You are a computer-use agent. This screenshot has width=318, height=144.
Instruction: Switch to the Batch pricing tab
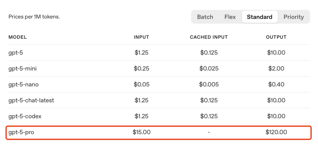[205, 17]
